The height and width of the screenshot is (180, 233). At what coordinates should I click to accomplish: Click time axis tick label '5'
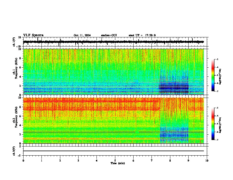pyautogui.click(x=115, y=161)
